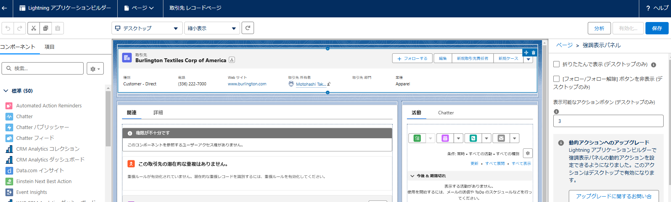Cut component with scissors icon
Screen dimensions: 671x202
[x=34, y=28]
